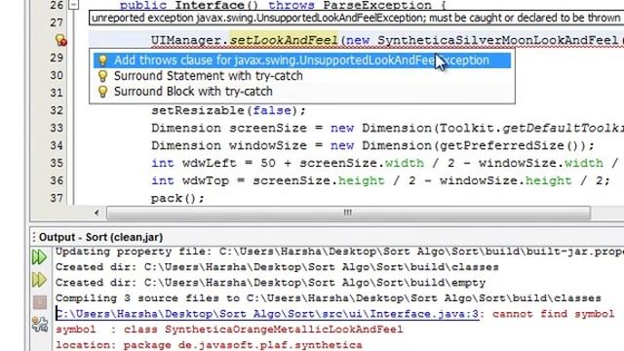Re-run the build with green double-arrow icon

click(x=39, y=257)
